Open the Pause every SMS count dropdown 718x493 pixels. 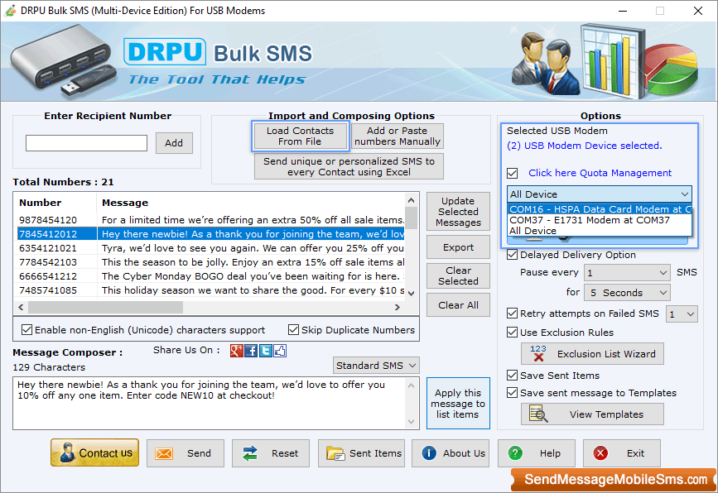click(x=627, y=273)
